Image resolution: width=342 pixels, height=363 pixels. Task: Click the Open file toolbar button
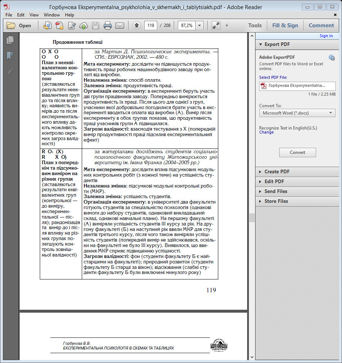(x=19, y=26)
